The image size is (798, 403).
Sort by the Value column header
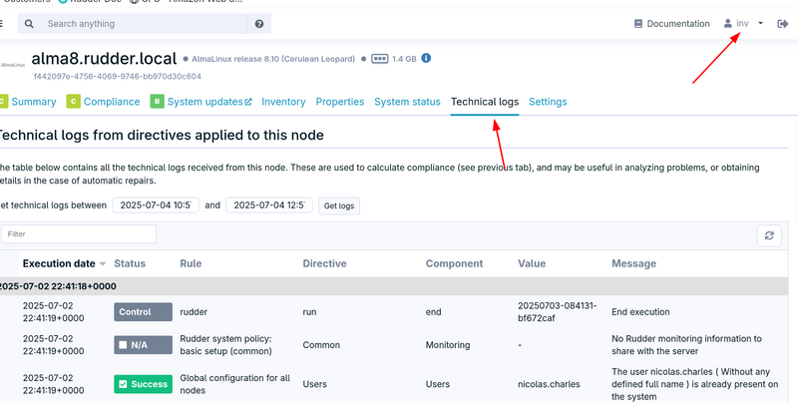click(x=532, y=263)
